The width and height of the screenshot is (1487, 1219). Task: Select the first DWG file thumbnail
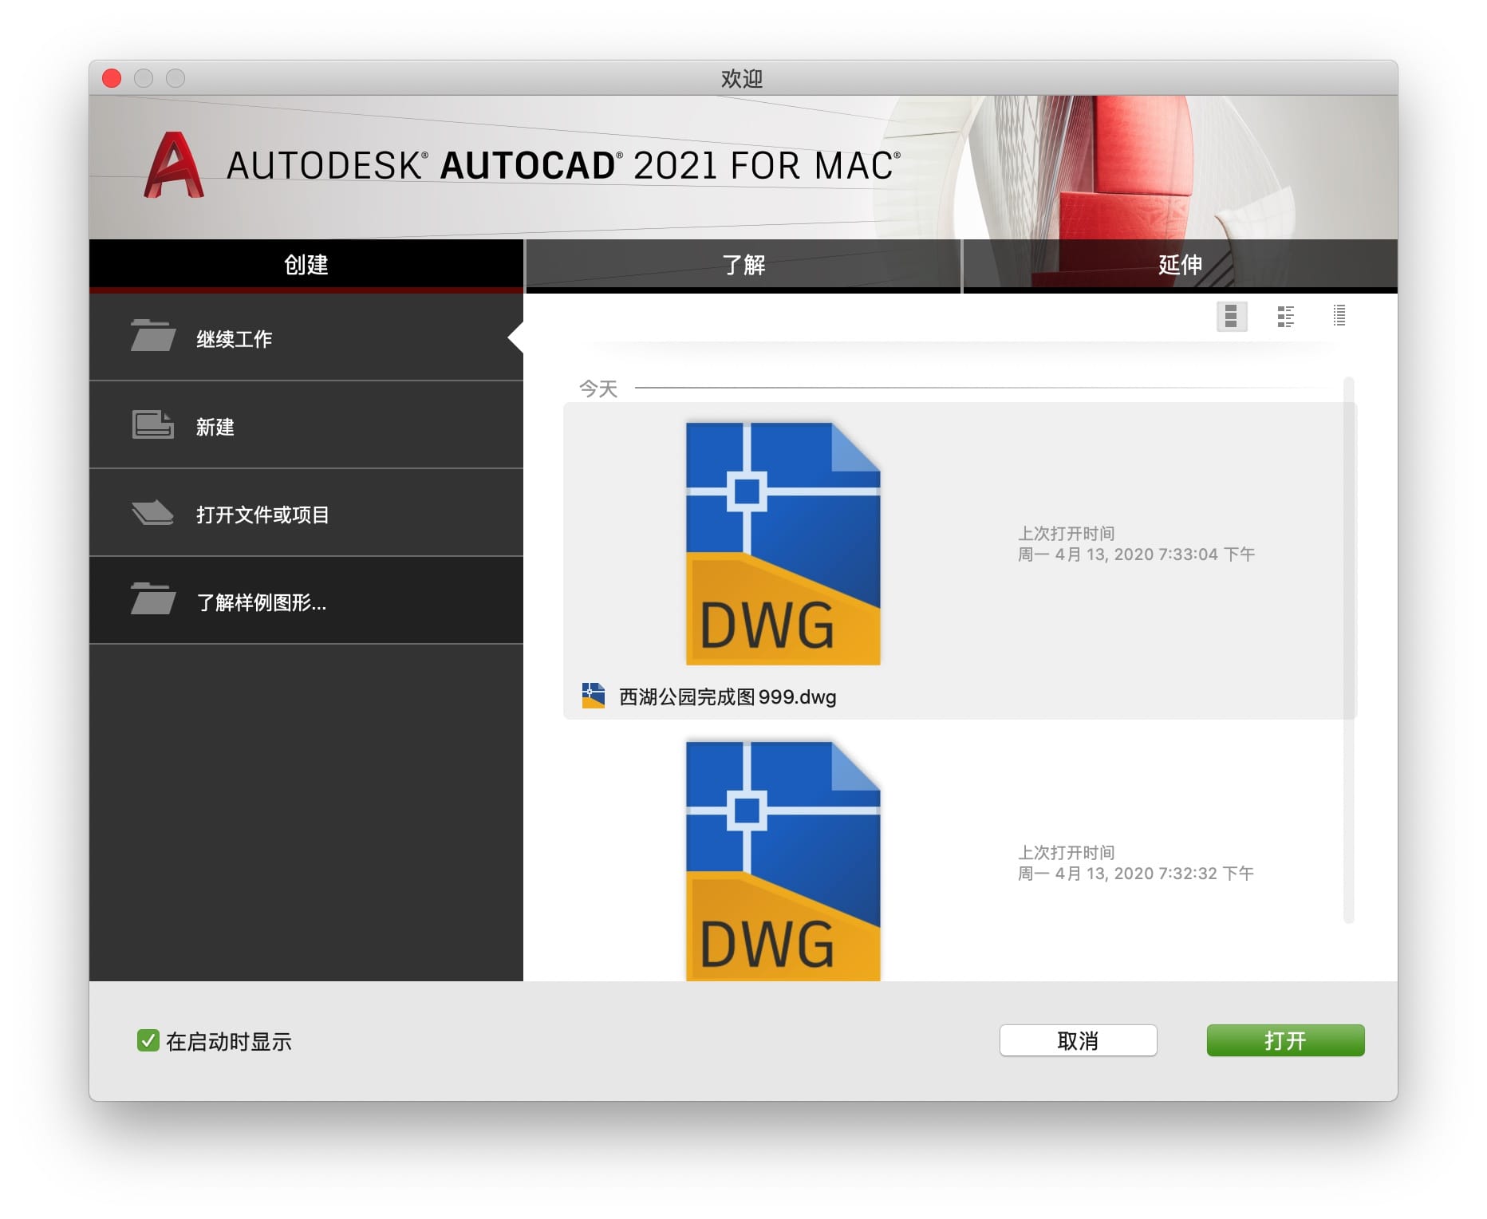783,543
